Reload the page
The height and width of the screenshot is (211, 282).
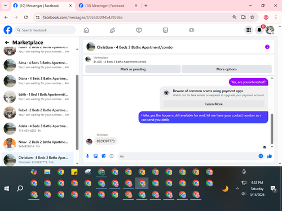(26, 17)
